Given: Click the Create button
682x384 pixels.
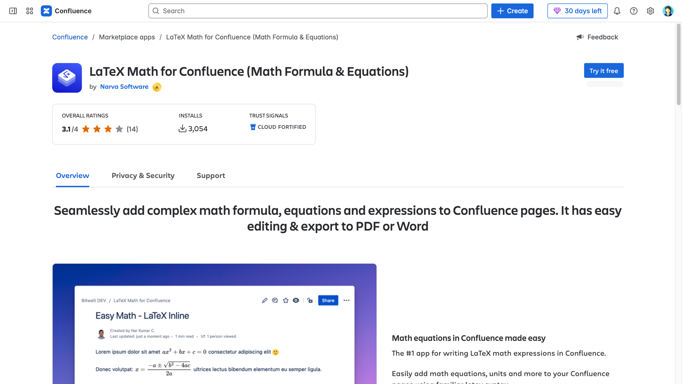Looking at the screenshot, I should coord(512,11).
